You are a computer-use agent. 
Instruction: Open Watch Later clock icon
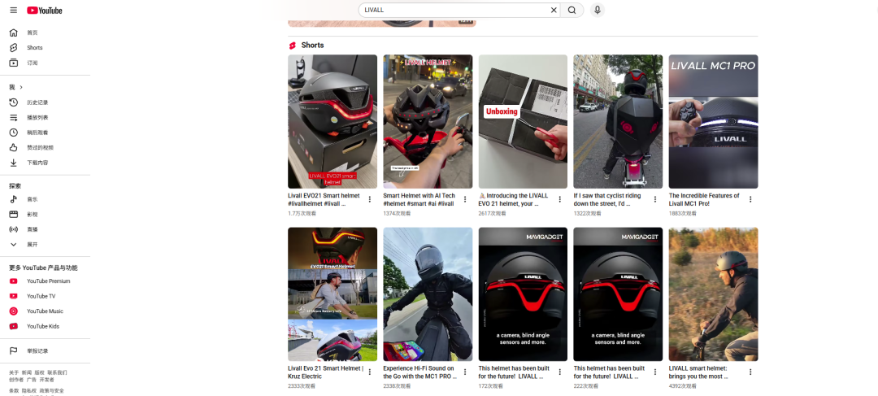tap(14, 133)
